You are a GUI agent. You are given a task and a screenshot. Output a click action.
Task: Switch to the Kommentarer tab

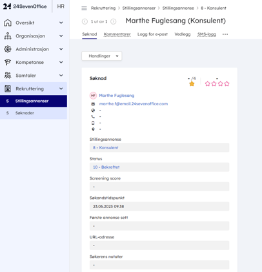117,34
